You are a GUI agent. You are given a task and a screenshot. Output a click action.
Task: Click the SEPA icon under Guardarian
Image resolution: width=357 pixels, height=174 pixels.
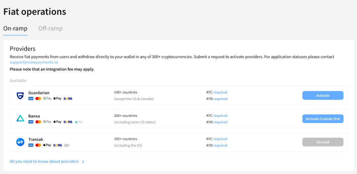click(x=68, y=99)
